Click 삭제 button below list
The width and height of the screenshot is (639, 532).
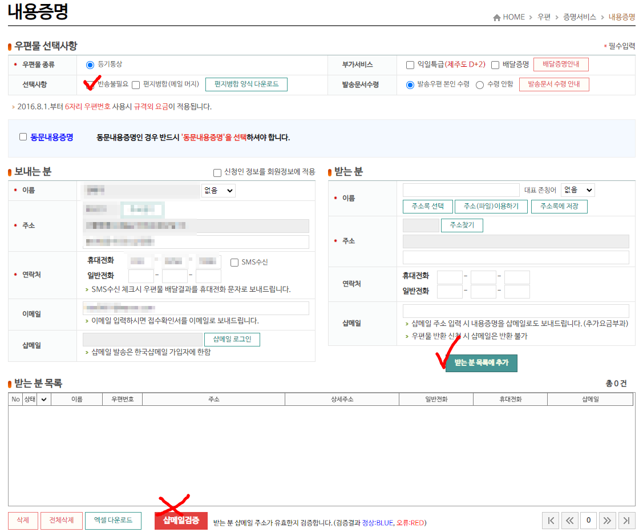point(23,521)
